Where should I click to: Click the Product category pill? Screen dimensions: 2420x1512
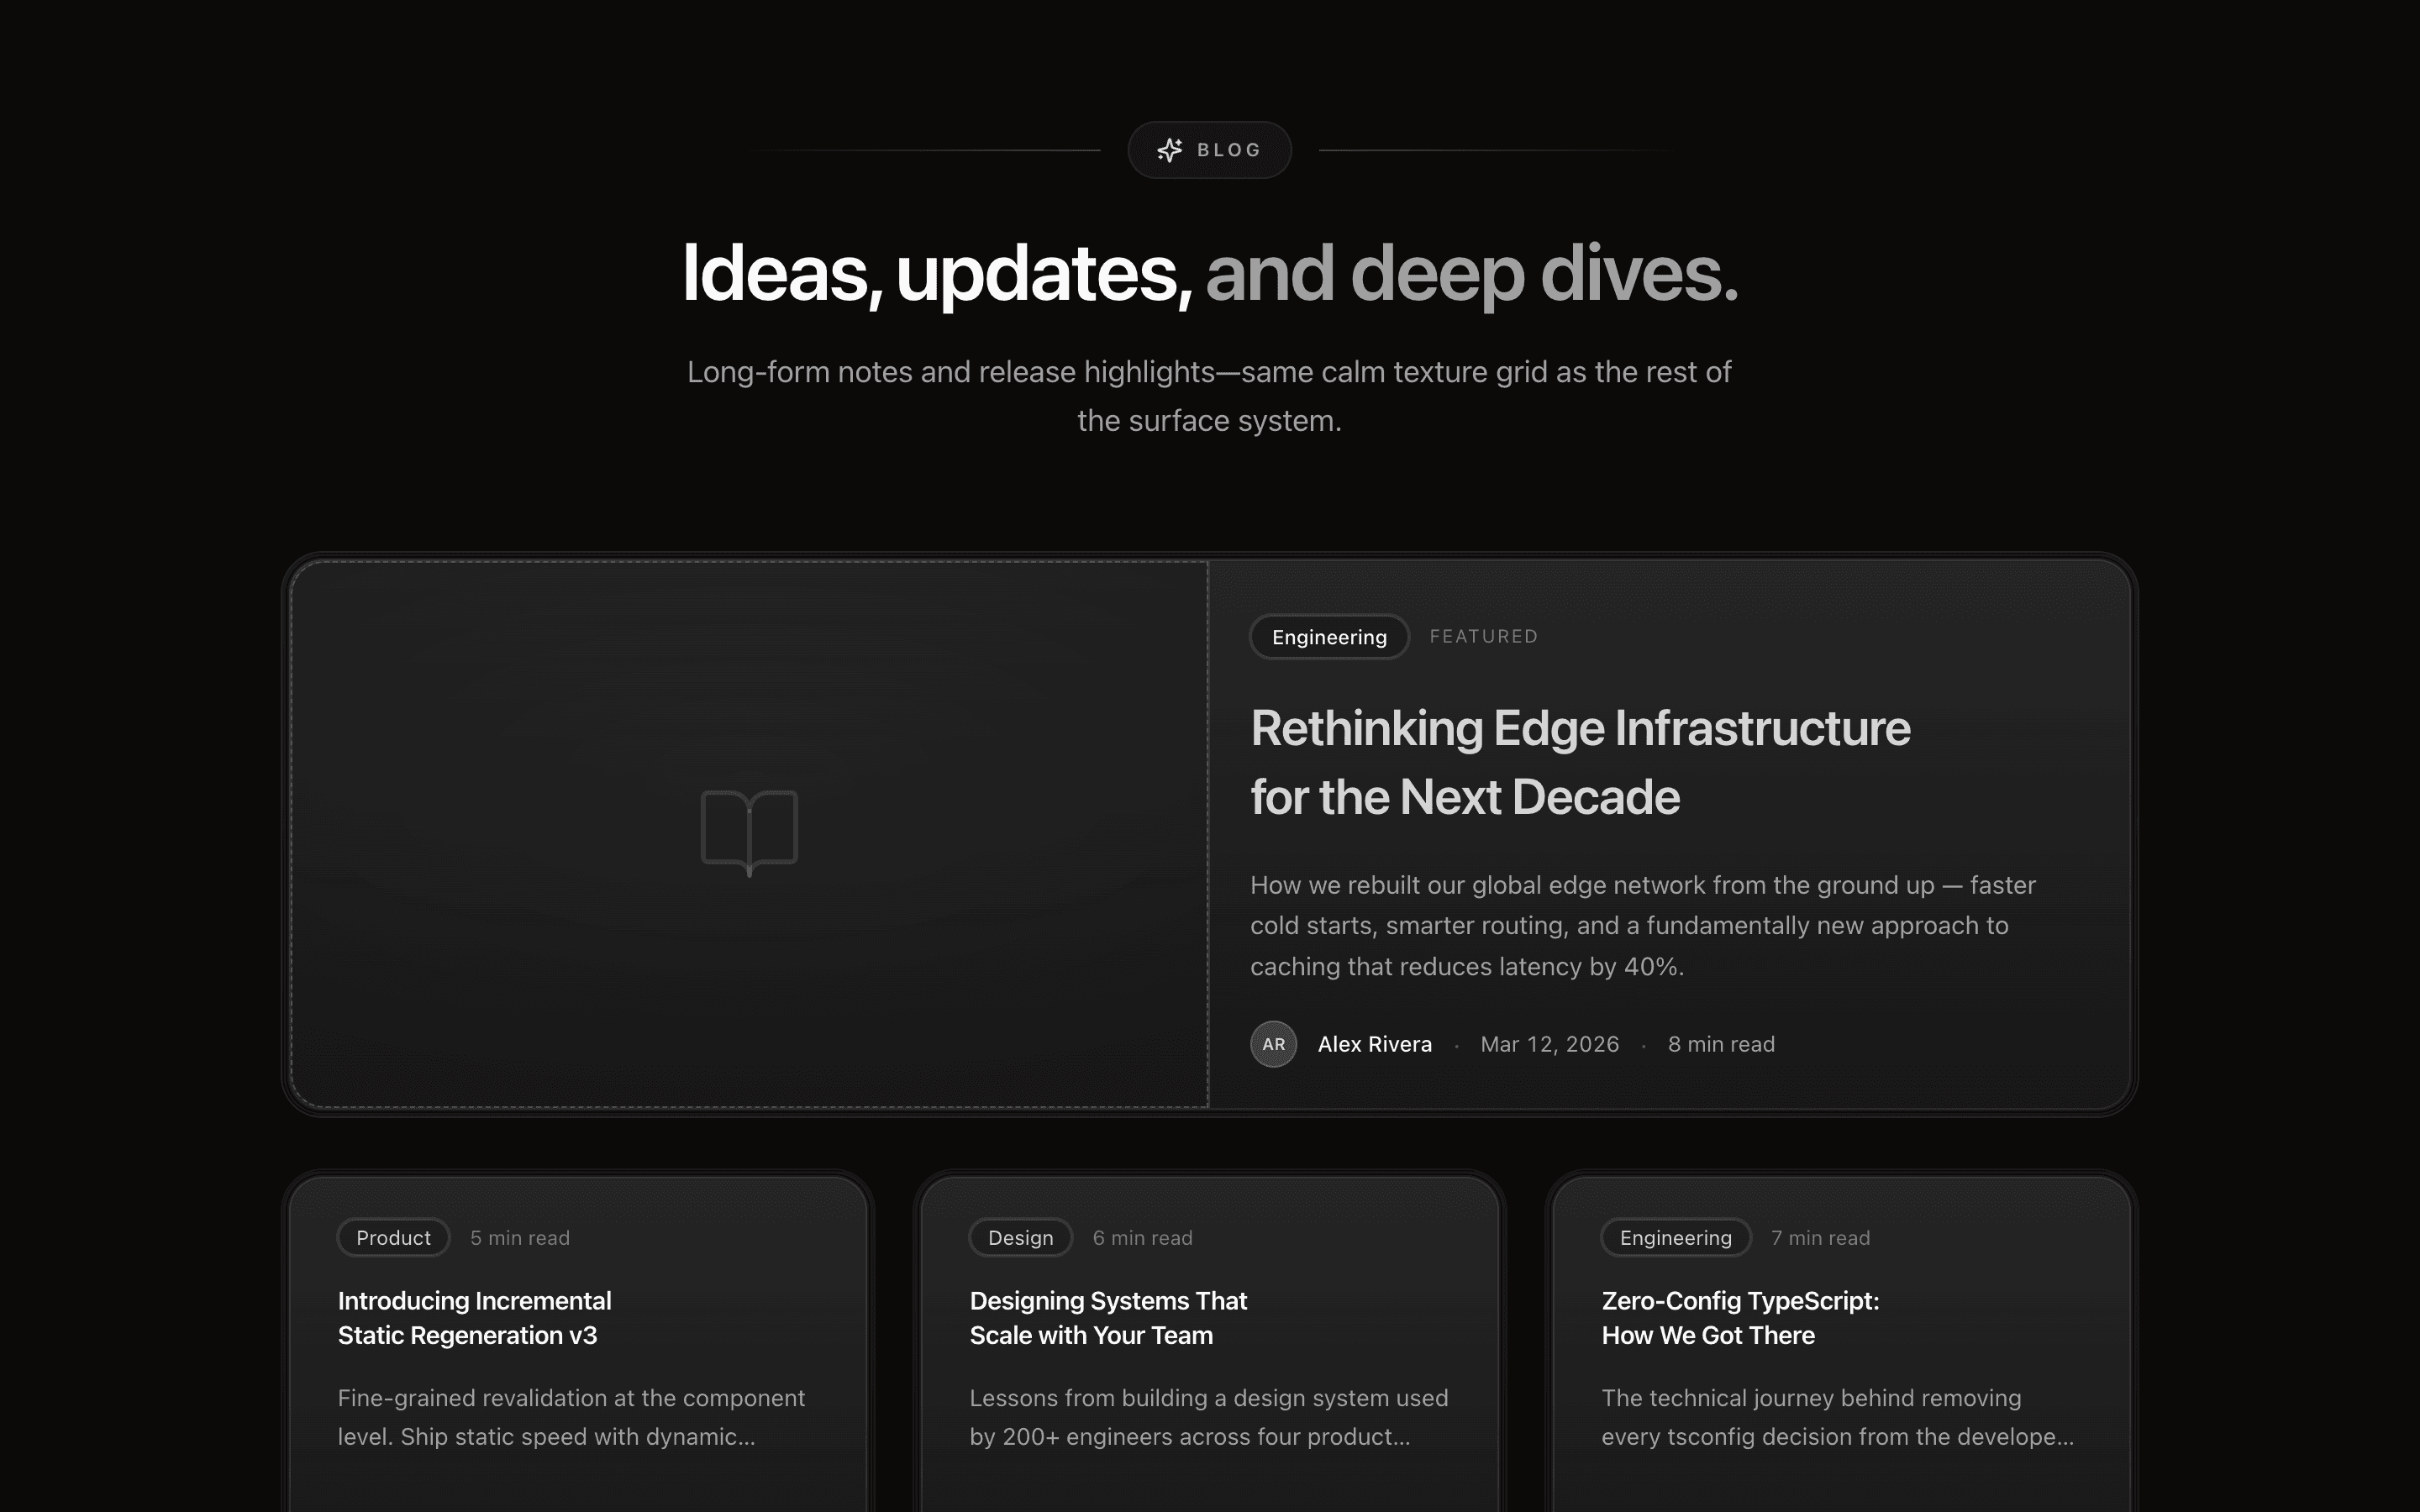(x=393, y=1237)
